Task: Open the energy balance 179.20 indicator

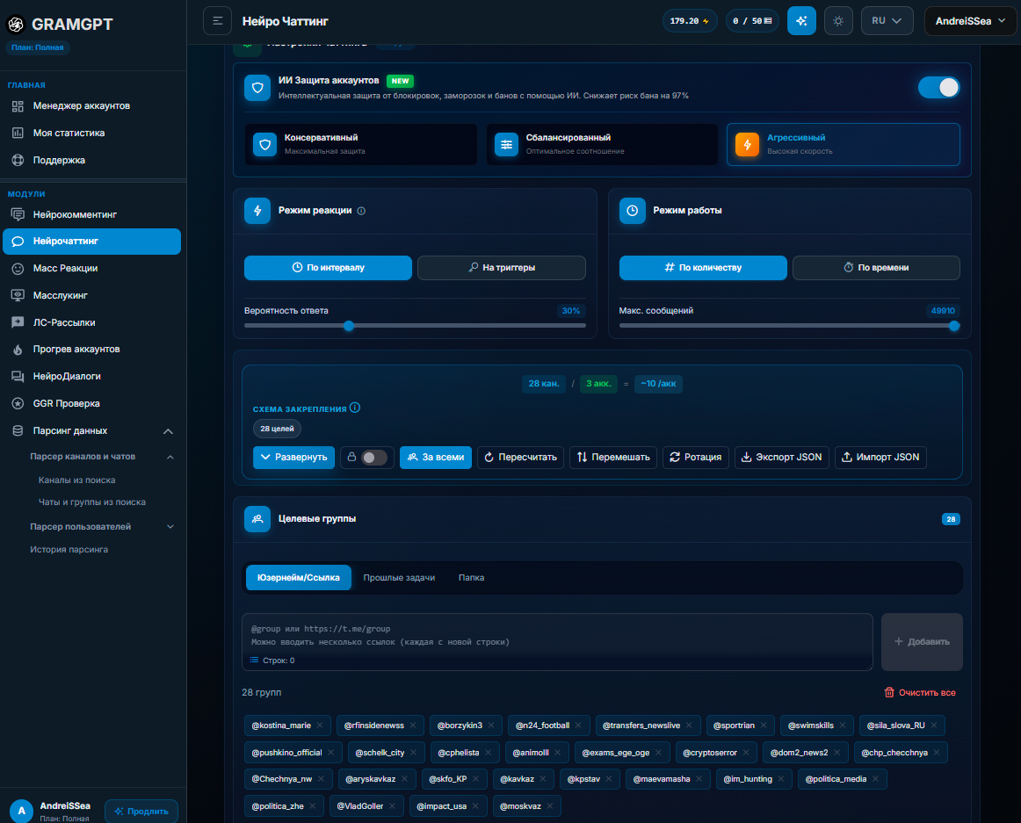Action: coord(690,21)
